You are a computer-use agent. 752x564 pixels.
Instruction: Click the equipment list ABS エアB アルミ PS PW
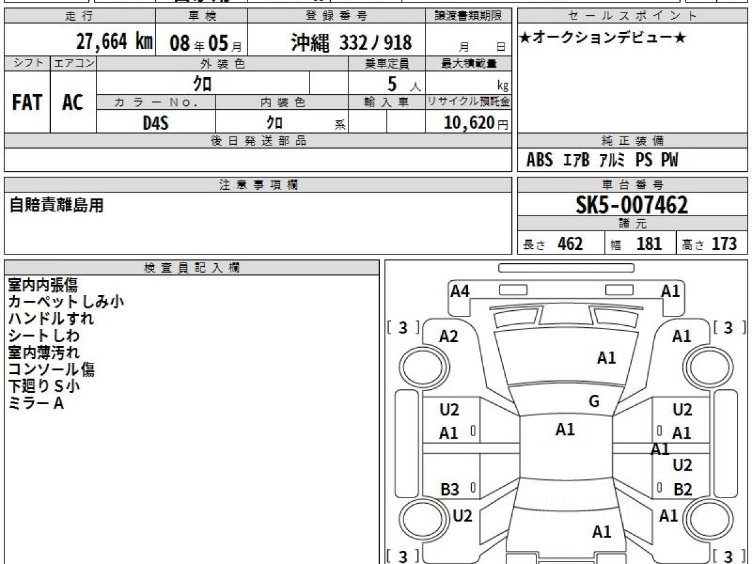(602, 160)
